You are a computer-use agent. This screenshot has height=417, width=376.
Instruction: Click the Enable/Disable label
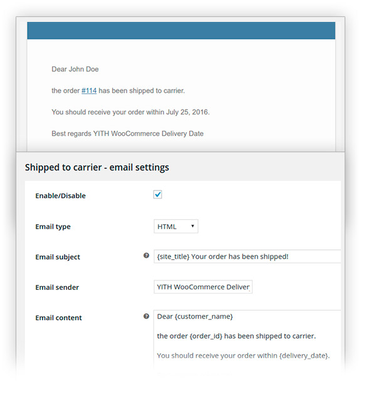[60, 196]
